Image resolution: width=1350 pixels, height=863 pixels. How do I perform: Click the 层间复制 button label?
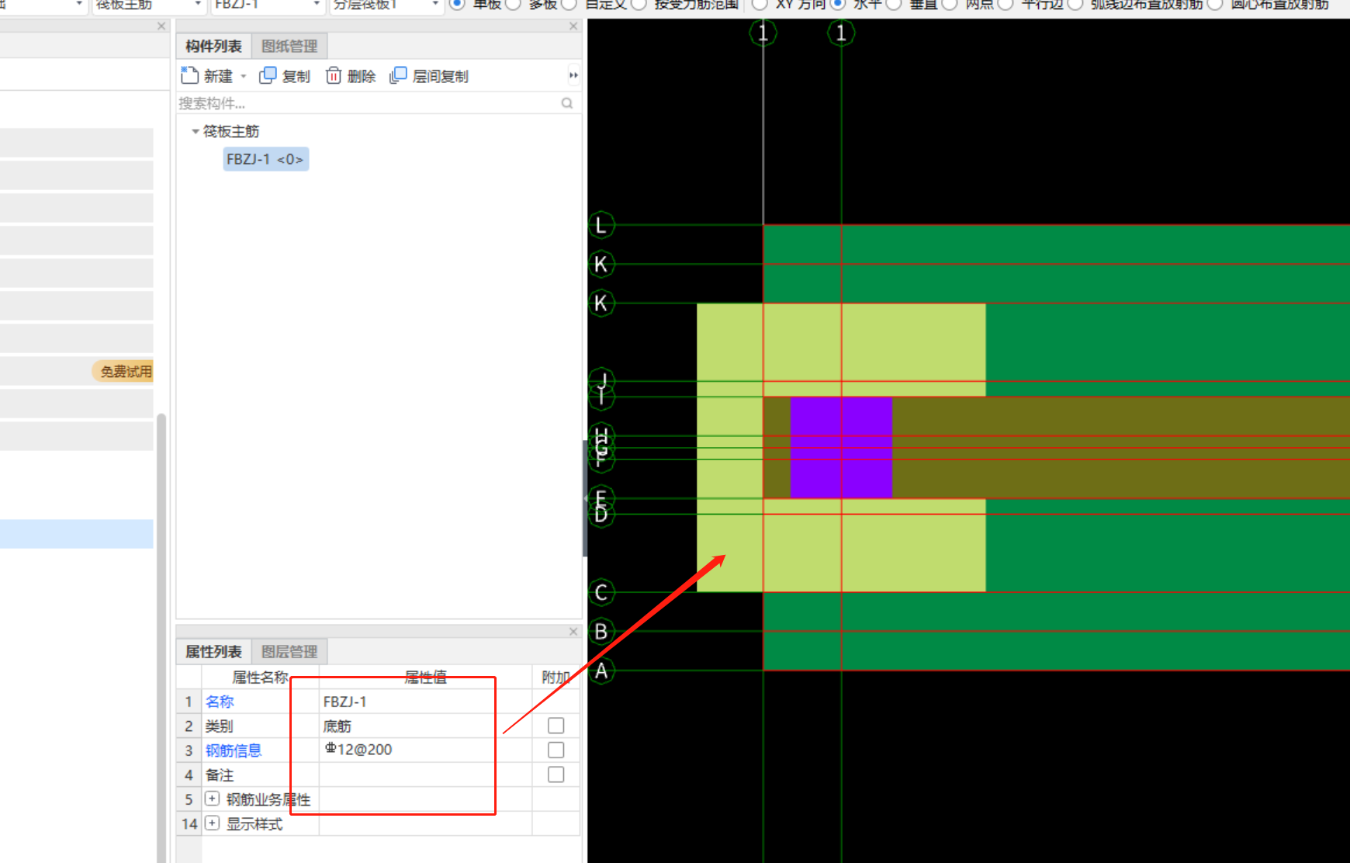coord(440,76)
